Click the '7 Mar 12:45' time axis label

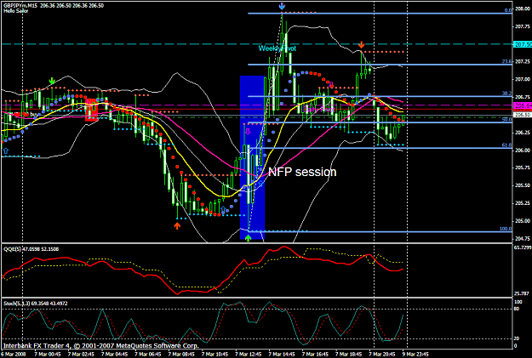point(249,355)
